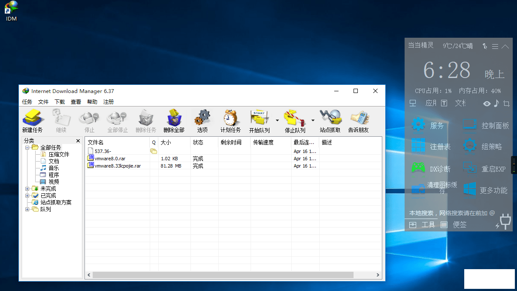Open the 停止队列 dropdown arrow

[313, 120]
